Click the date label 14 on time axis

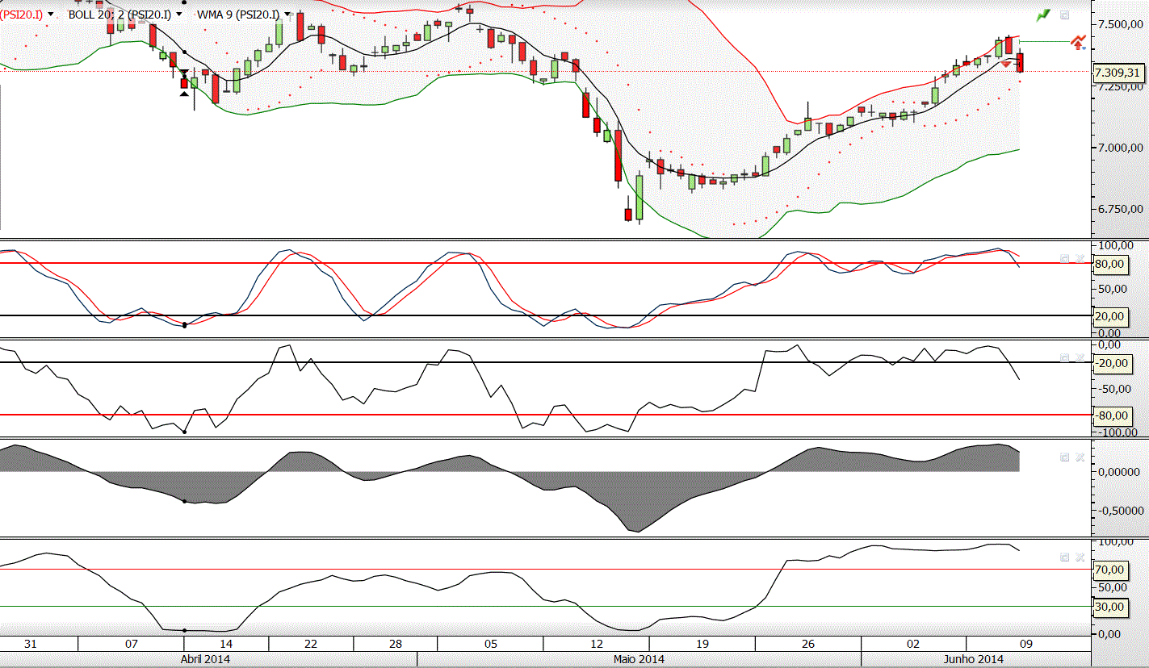(x=226, y=645)
